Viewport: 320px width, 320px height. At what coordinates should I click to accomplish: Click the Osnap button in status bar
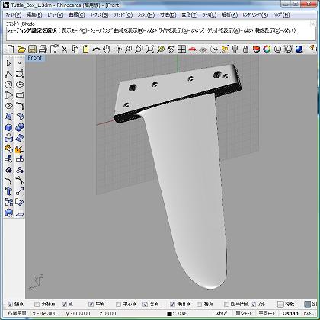tap(290, 313)
